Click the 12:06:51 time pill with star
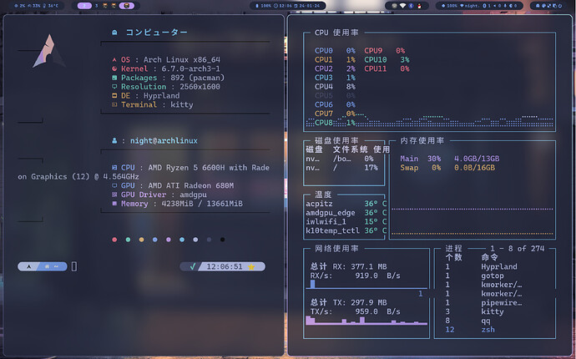Screen dimensions: 576x359 tap(223, 266)
